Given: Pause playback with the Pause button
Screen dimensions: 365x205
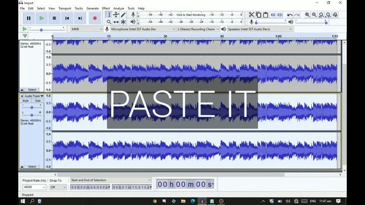Looking at the screenshot, I should (x=29, y=18).
